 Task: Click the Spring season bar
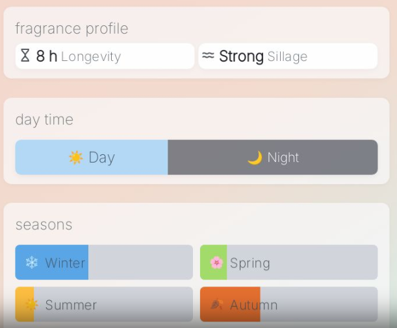click(288, 263)
